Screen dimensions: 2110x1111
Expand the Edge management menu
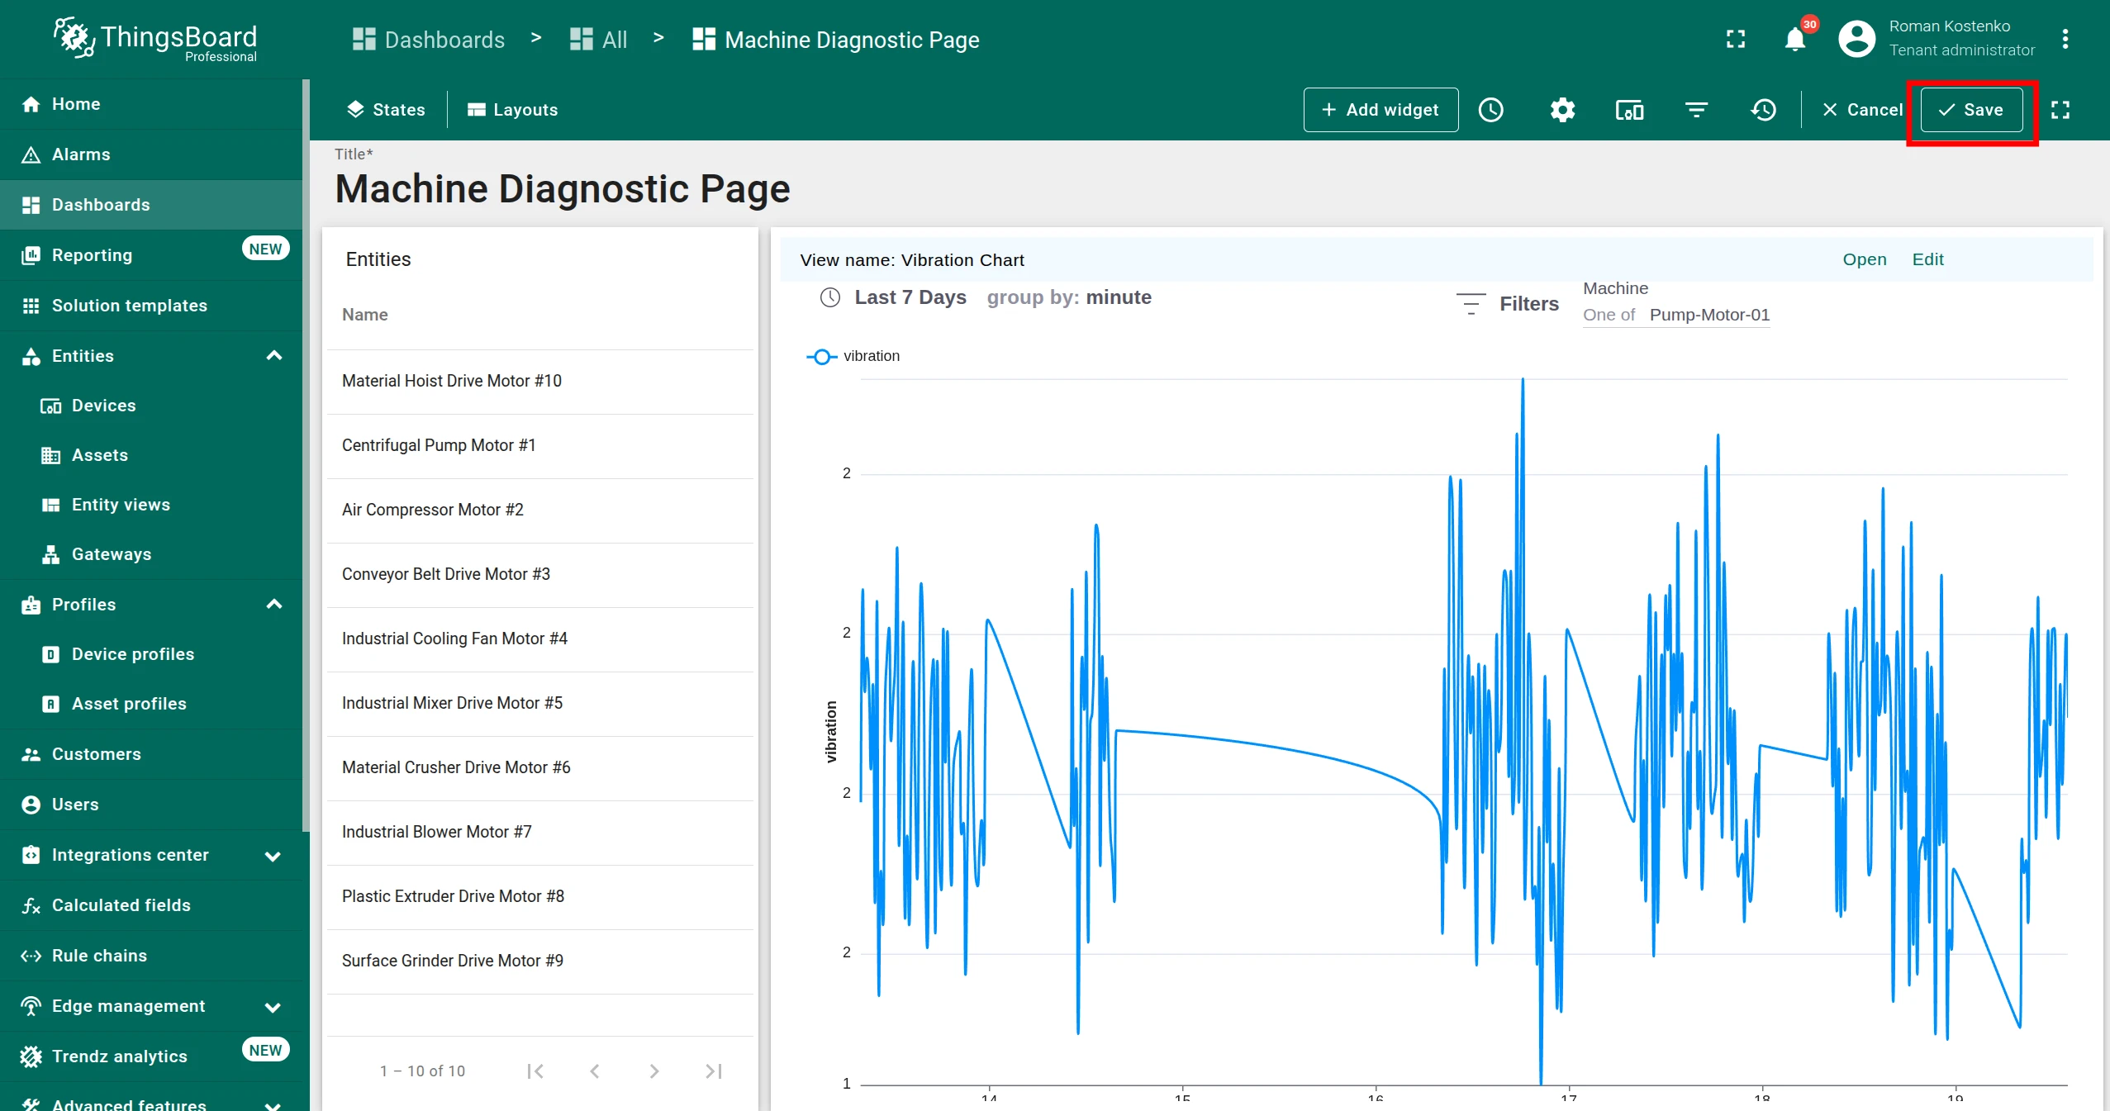[273, 1007]
